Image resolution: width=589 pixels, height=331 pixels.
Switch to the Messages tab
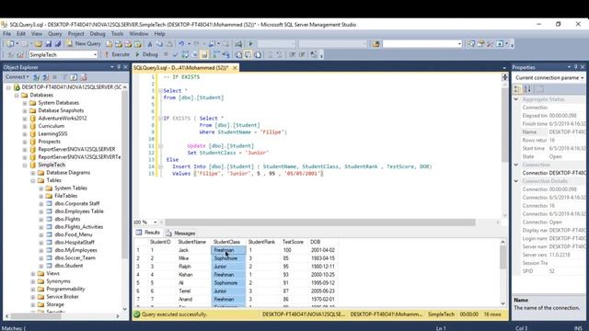click(x=180, y=233)
